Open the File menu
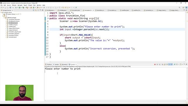Screen dimensions: 188x106 [1, 5]
